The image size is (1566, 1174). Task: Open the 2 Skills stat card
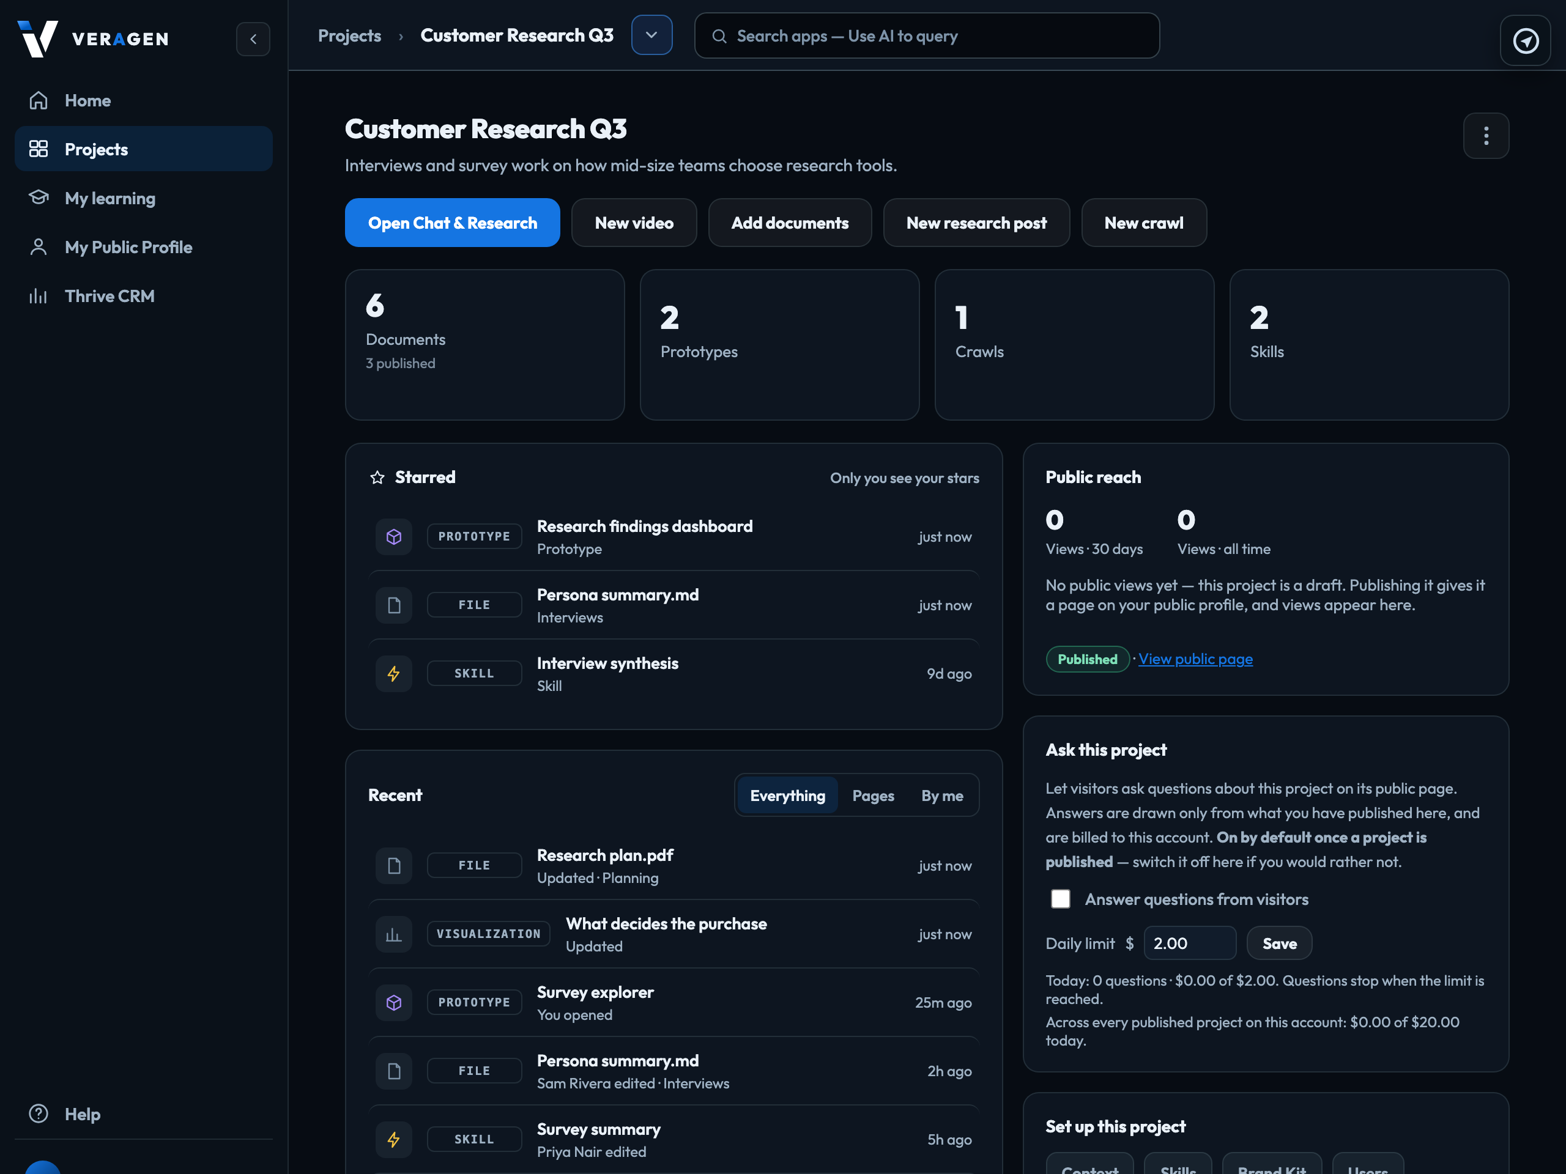tap(1368, 345)
